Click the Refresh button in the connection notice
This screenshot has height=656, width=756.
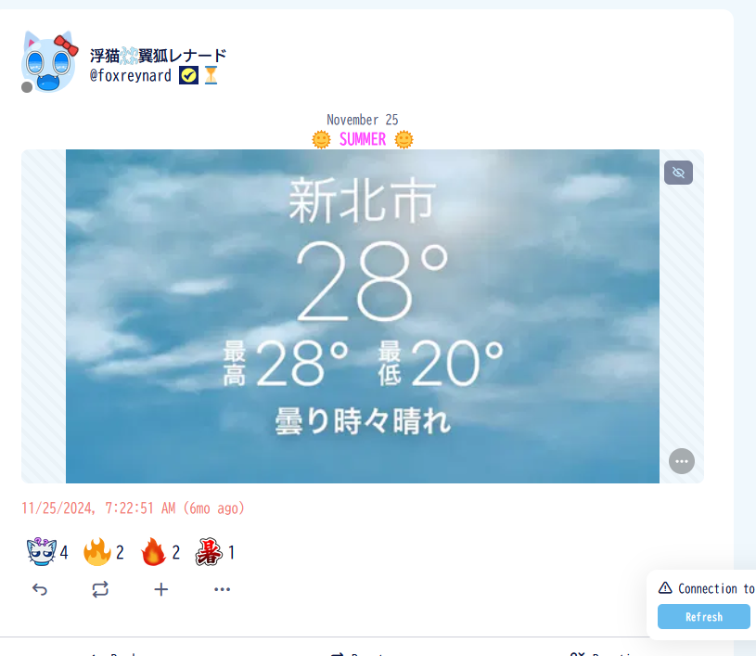pos(704,617)
